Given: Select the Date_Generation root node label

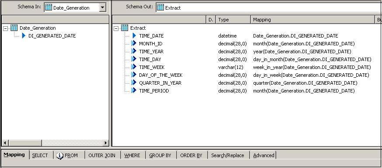Looking at the screenshot, I should (38, 28).
